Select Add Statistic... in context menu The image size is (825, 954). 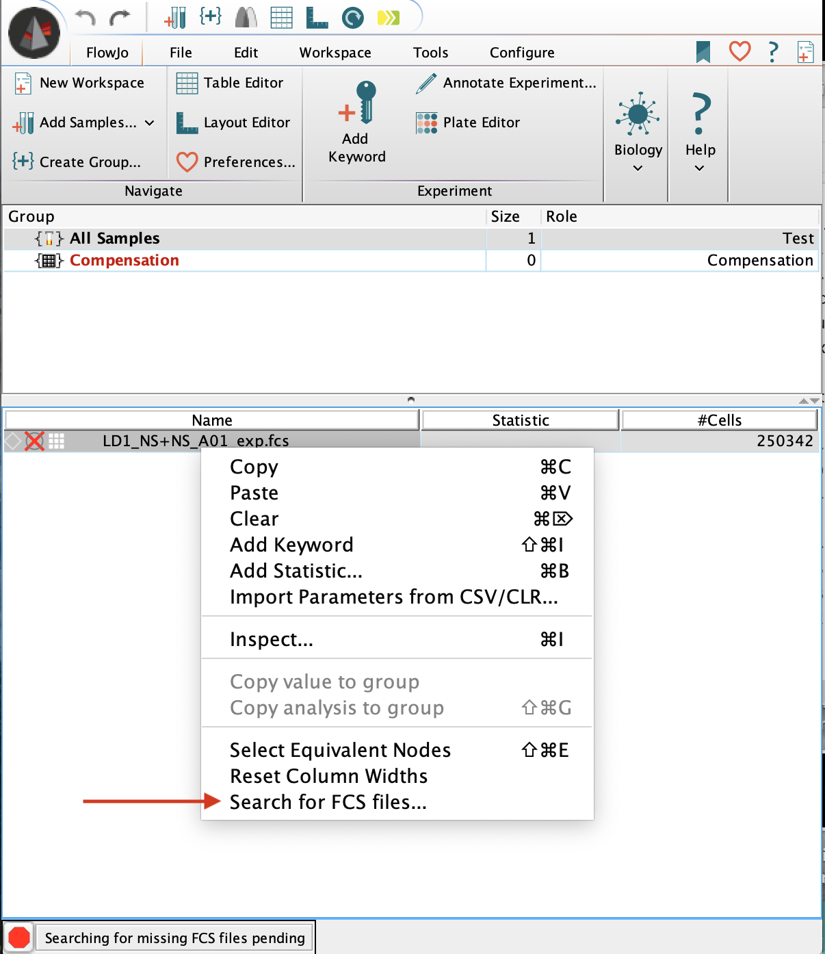(x=397, y=571)
